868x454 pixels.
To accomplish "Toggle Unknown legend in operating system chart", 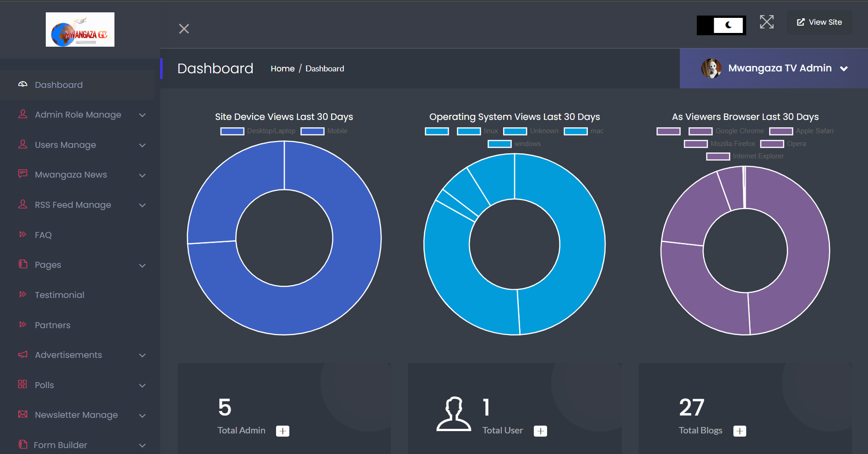I will coord(531,131).
